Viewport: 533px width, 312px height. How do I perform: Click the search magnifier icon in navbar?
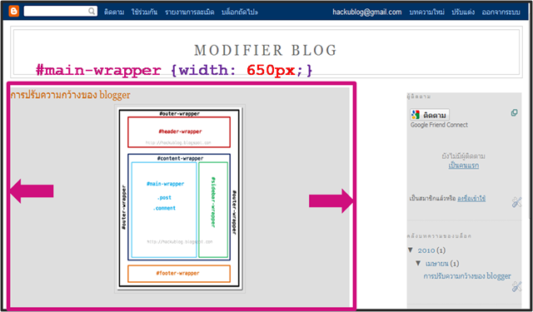(x=92, y=11)
